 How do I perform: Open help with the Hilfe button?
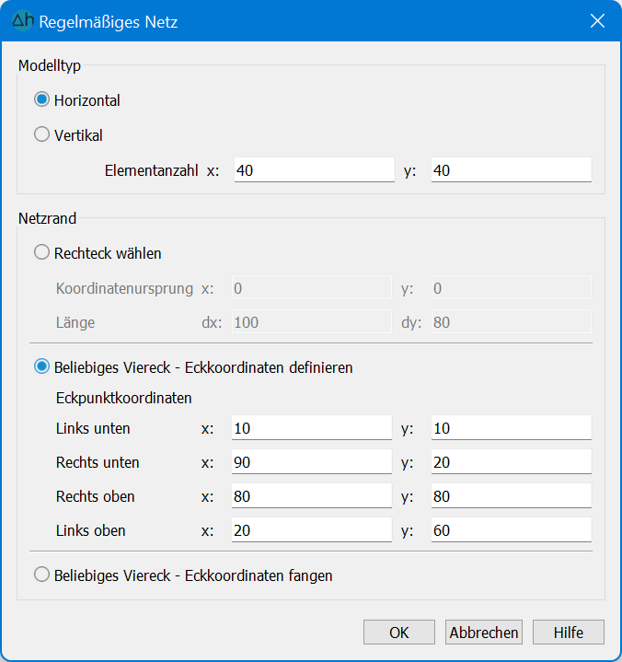(x=569, y=633)
